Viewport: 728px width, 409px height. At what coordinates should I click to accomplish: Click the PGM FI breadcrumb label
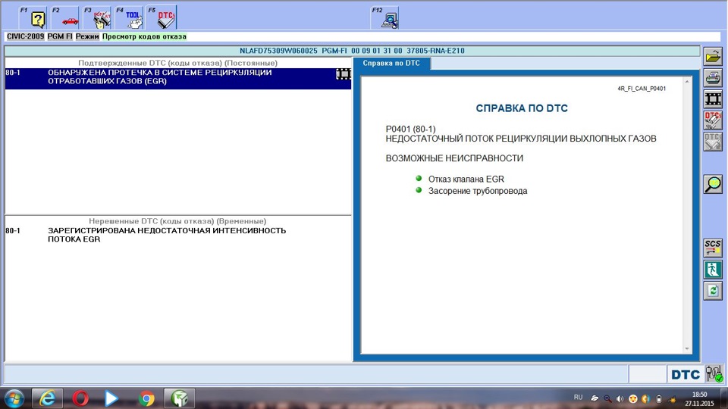(60, 36)
